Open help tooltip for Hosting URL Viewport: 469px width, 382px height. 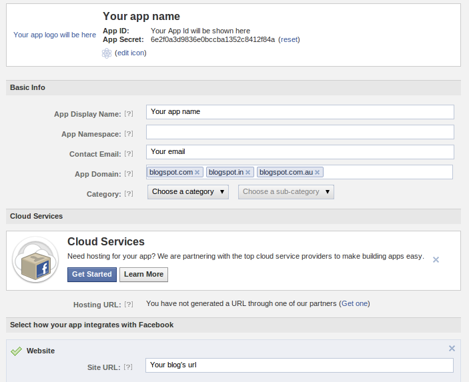point(129,305)
